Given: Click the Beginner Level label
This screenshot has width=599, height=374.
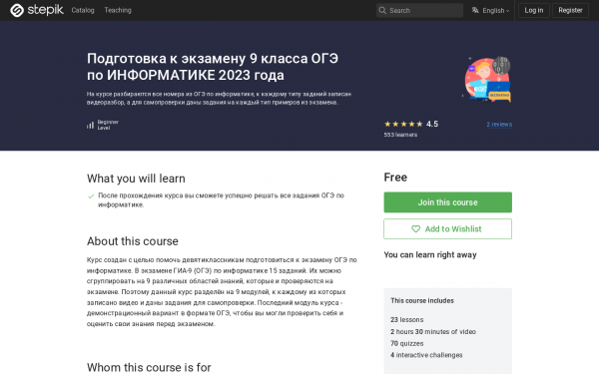Looking at the screenshot, I should click(108, 125).
